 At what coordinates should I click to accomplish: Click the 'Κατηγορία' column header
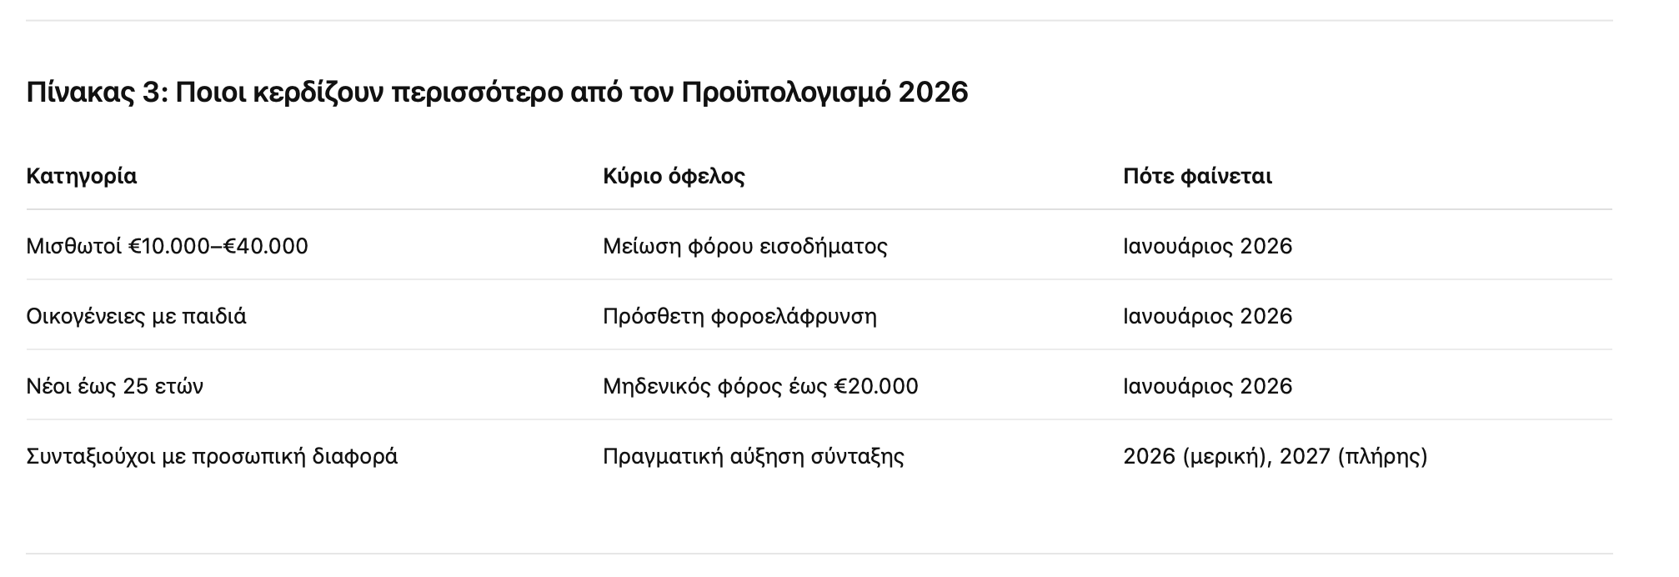(x=82, y=176)
